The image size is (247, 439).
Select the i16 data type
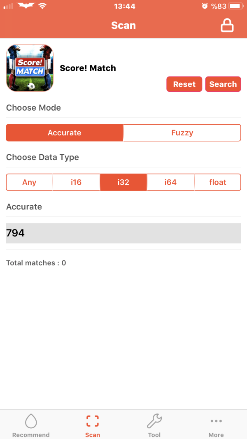(x=76, y=182)
